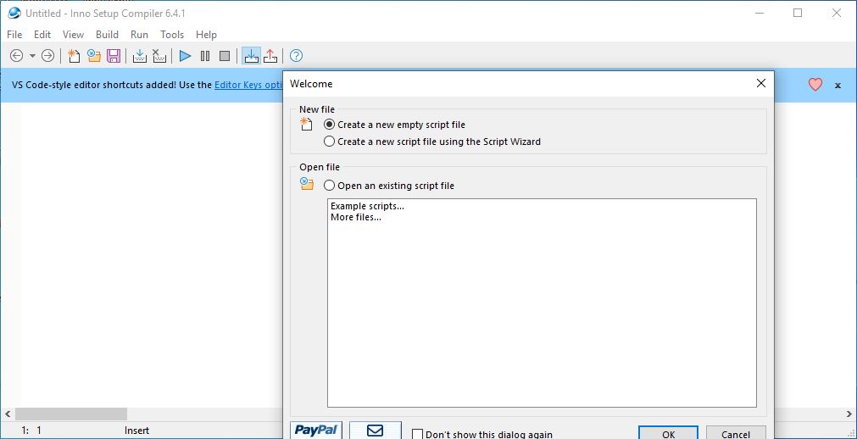Dismiss the banner with x icon
This screenshot has width=857, height=439.
coord(838,86)
